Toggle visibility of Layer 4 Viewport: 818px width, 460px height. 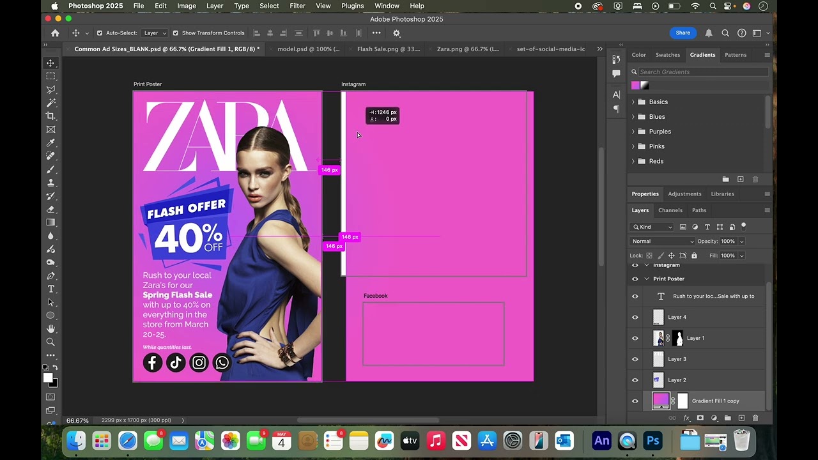coord(635,317)
